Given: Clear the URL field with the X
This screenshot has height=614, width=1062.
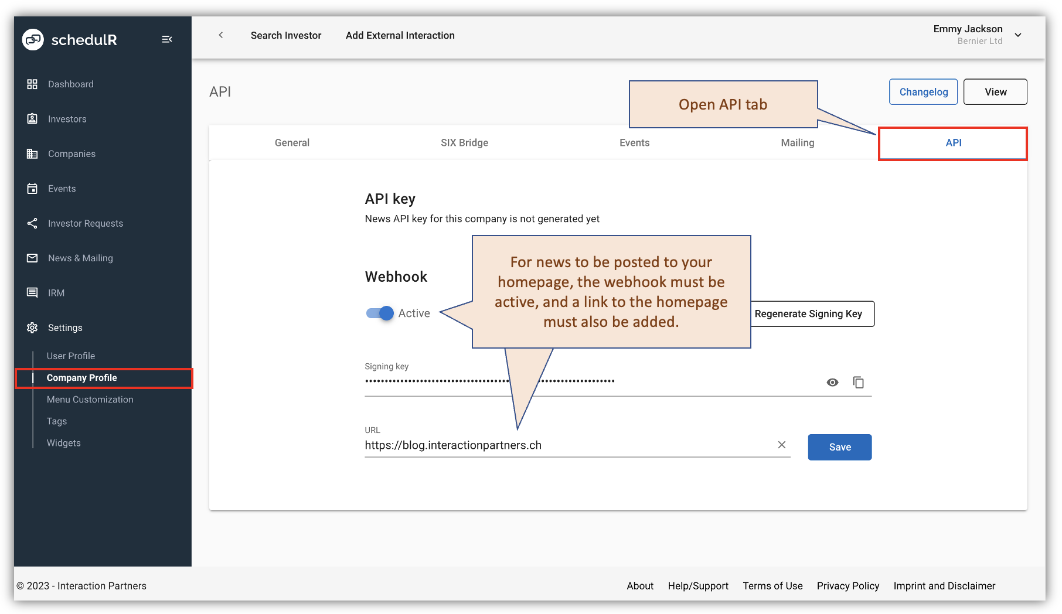Looking at the screenshot, I should 781,445.
